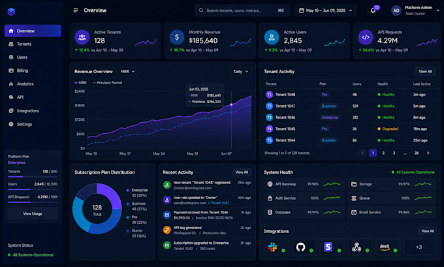Click the Tenants usage progress bar
This screenshot has height=267, width=444.
coord(33,177)
